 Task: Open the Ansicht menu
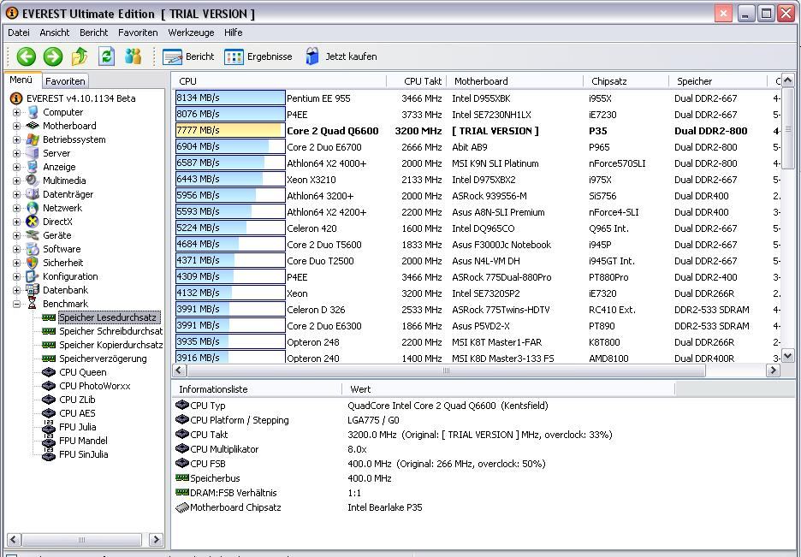[x=54, y=33]
